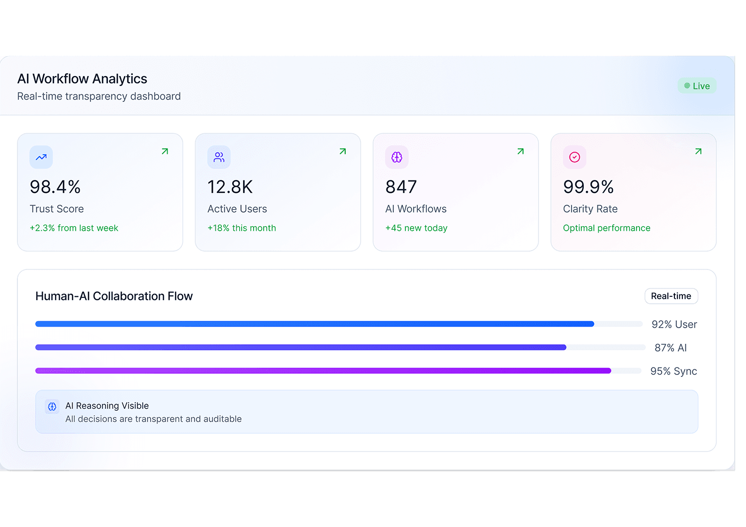This screenshot has width=746, height=527.
Task: Toggle the Real-time mode badge
Action: 671,296
